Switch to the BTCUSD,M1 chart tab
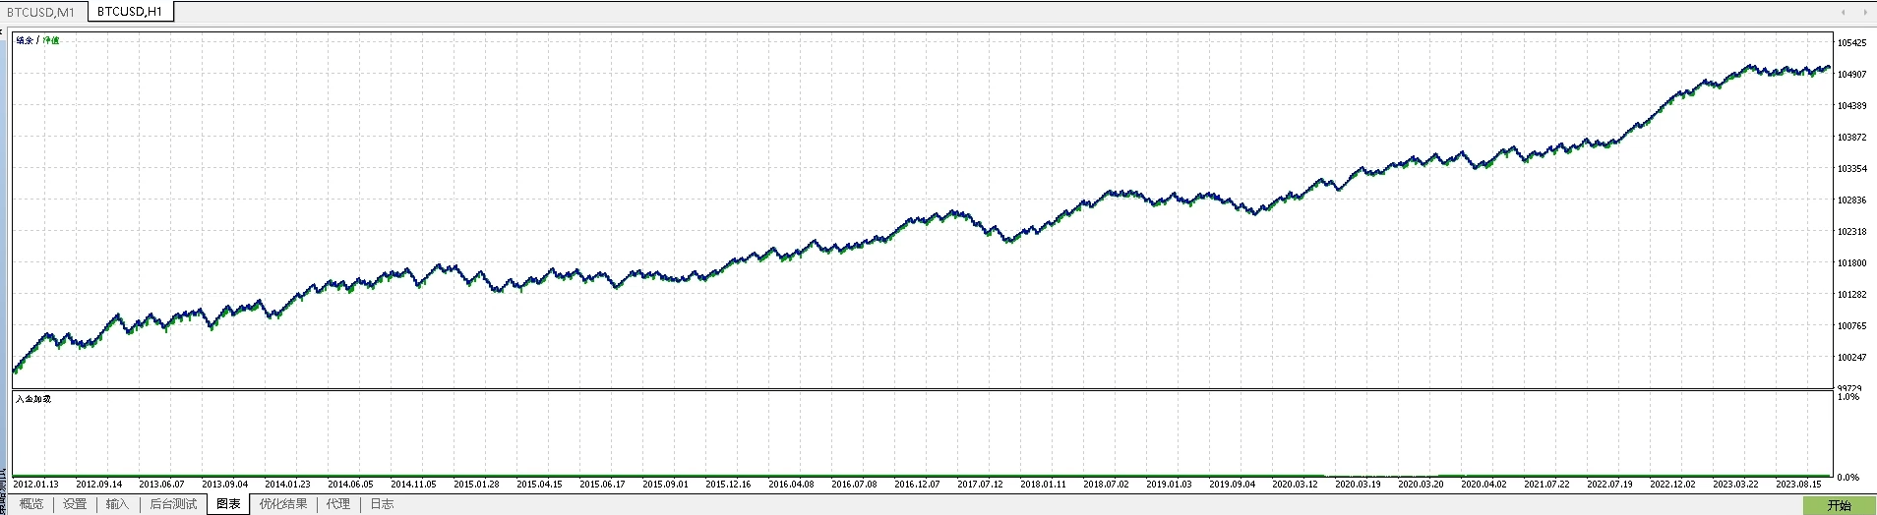Image resolution: width=1877 pixels, height=515 pixels. point(40,12)
